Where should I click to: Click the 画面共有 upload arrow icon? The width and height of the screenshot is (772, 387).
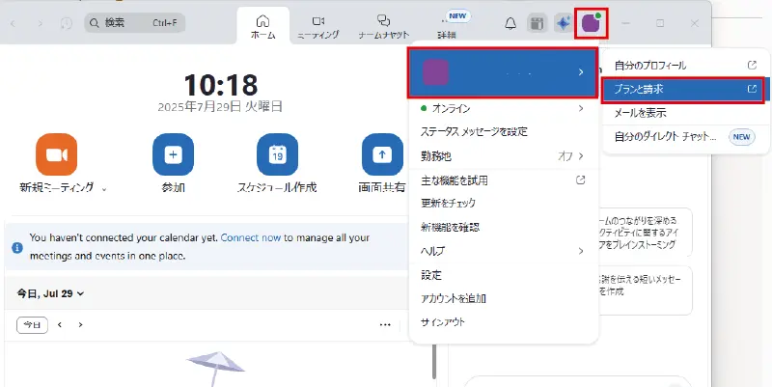[382, 154]
